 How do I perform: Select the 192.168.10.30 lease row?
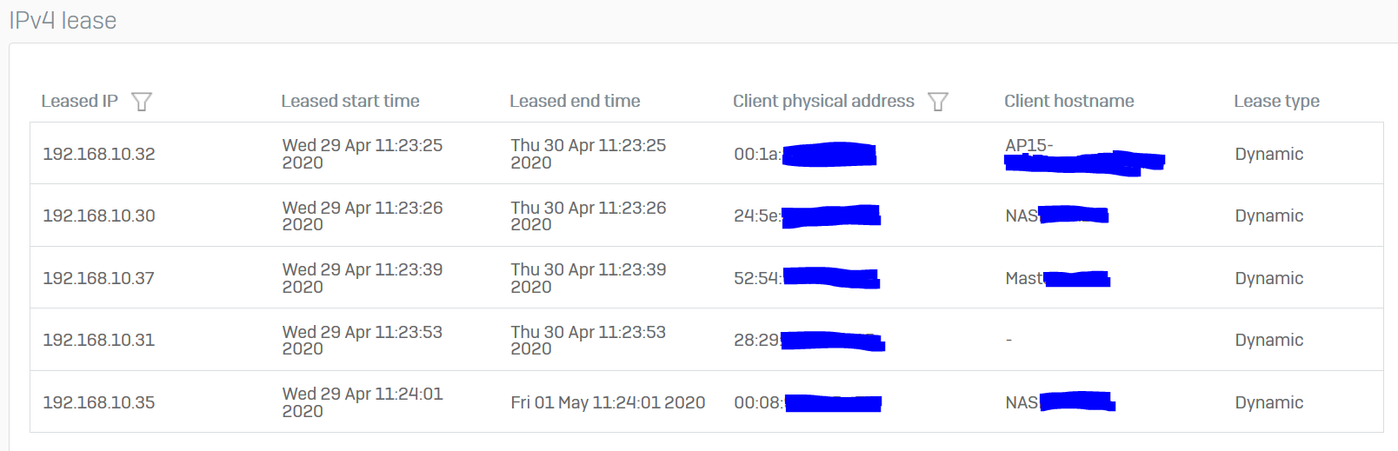point(707,216)
